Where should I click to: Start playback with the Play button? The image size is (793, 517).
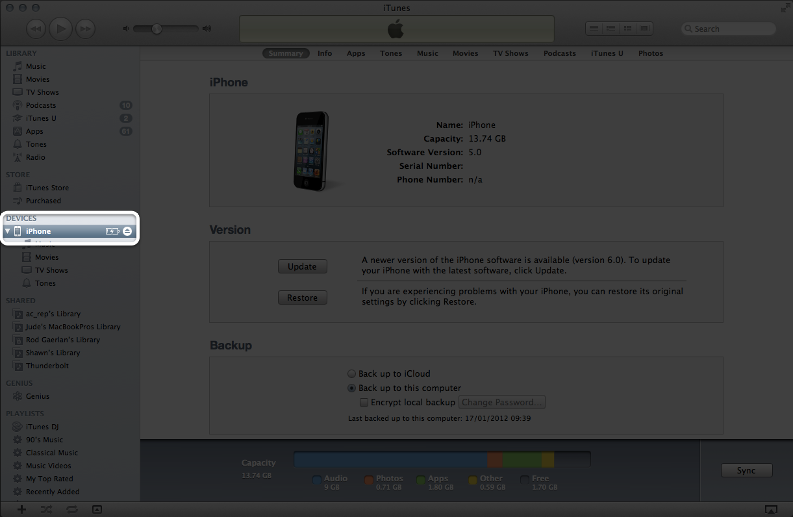[x=60, y=29]
